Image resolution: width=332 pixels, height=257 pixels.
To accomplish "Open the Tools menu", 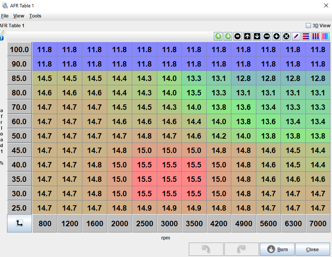I will 35,16.
